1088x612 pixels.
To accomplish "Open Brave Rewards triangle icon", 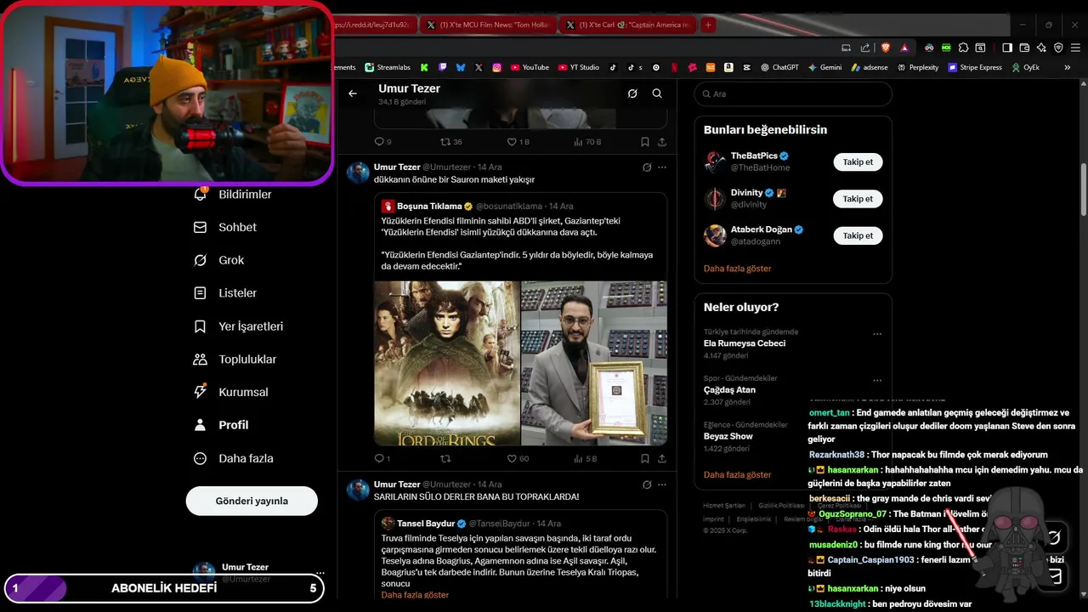I will (x=904, y=48).
